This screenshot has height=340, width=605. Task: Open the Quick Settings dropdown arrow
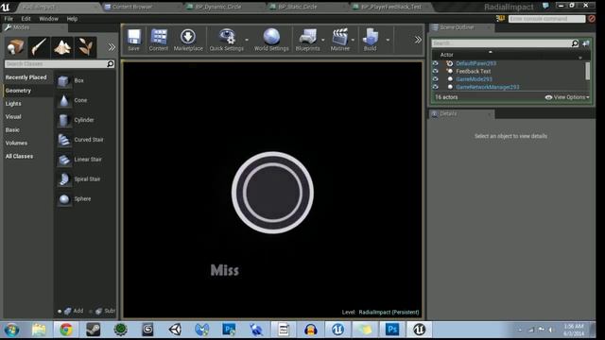point(247,40)
